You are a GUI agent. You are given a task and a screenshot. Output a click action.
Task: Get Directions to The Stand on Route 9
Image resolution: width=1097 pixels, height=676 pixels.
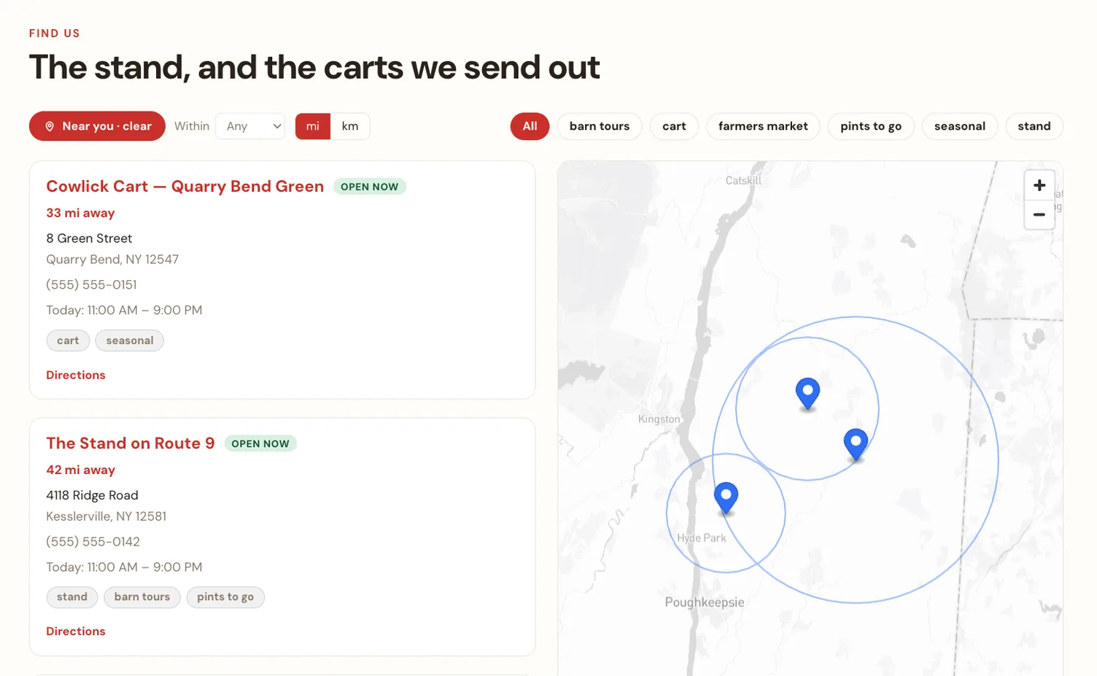click(x=76, y=632)
